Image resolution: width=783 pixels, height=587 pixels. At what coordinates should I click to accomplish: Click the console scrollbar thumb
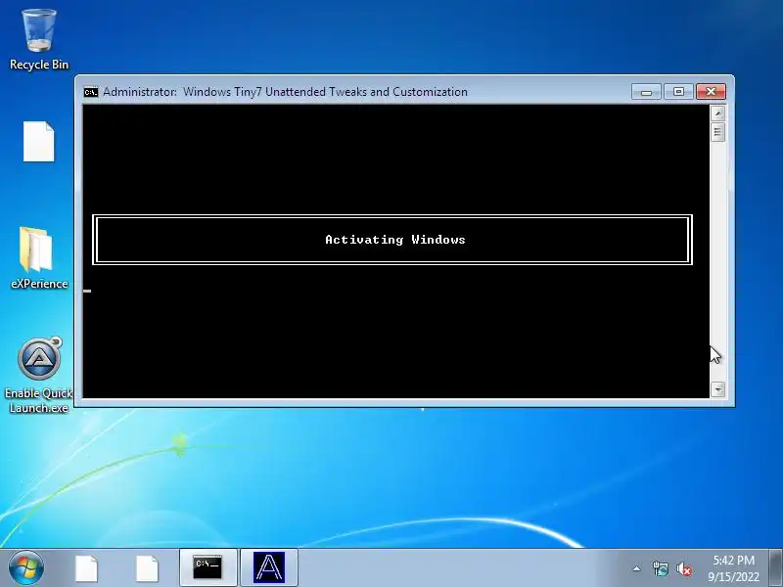717,132
